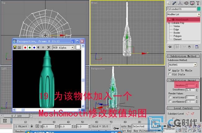202x133 pixels.
Task: Open the NURMS subdivision method dropdown
Action: [183, 65]
